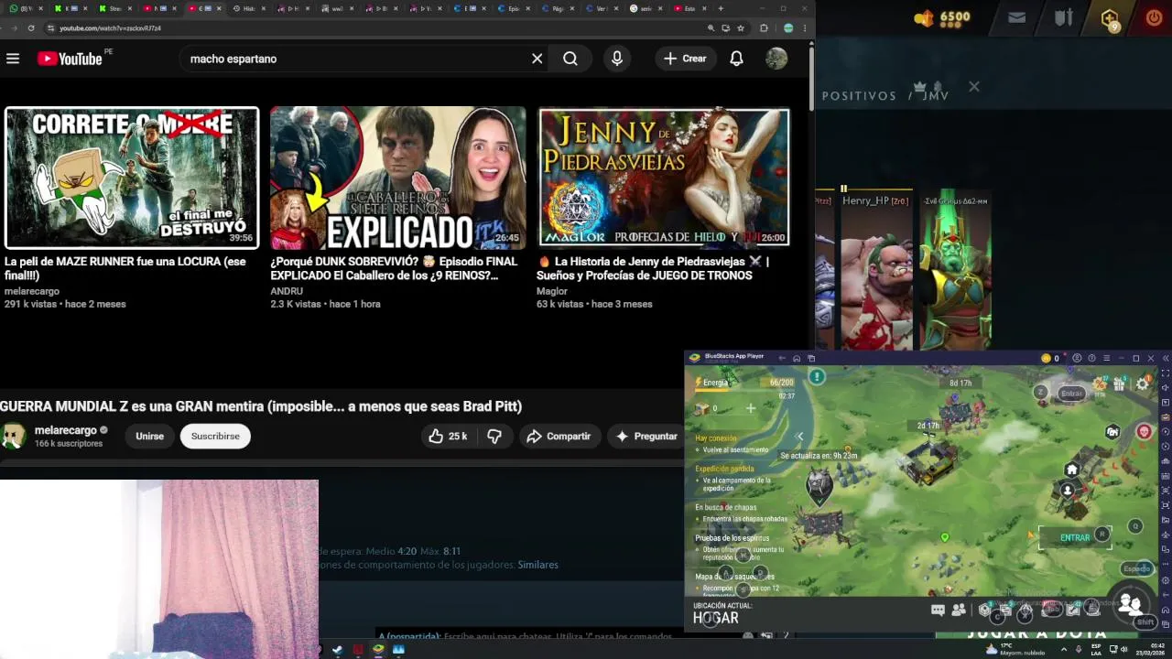Run search with the magnifier button
The width and height of the screenshot is (1172, 659).
570,59
